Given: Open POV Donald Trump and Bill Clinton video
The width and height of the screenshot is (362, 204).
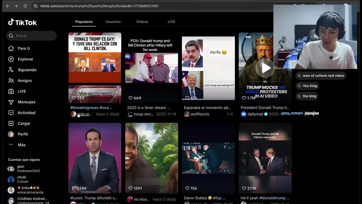Looking at the screenshot, I should [x=152, y=68].
